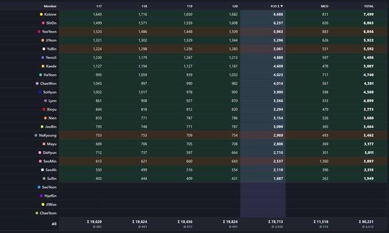The height and width of the screenshot is (233, 389).
Task: Click Xinyu's red color swatch
Action: 44,110
